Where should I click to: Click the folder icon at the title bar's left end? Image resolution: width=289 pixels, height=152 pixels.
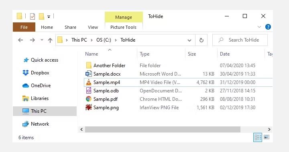pyautogui.click(x=19, y=16)
